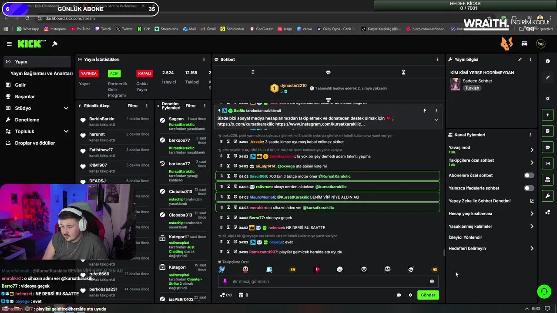Image resolution: width=557 pixels, height=313 pixels.
Task: Toggle Abonelere özel sohbet
Action: [529, 176]
